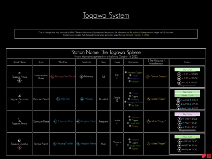Click the hexagon icon below Togawa Primus
This screenshot has height=159, width=212.
(20, 80)
